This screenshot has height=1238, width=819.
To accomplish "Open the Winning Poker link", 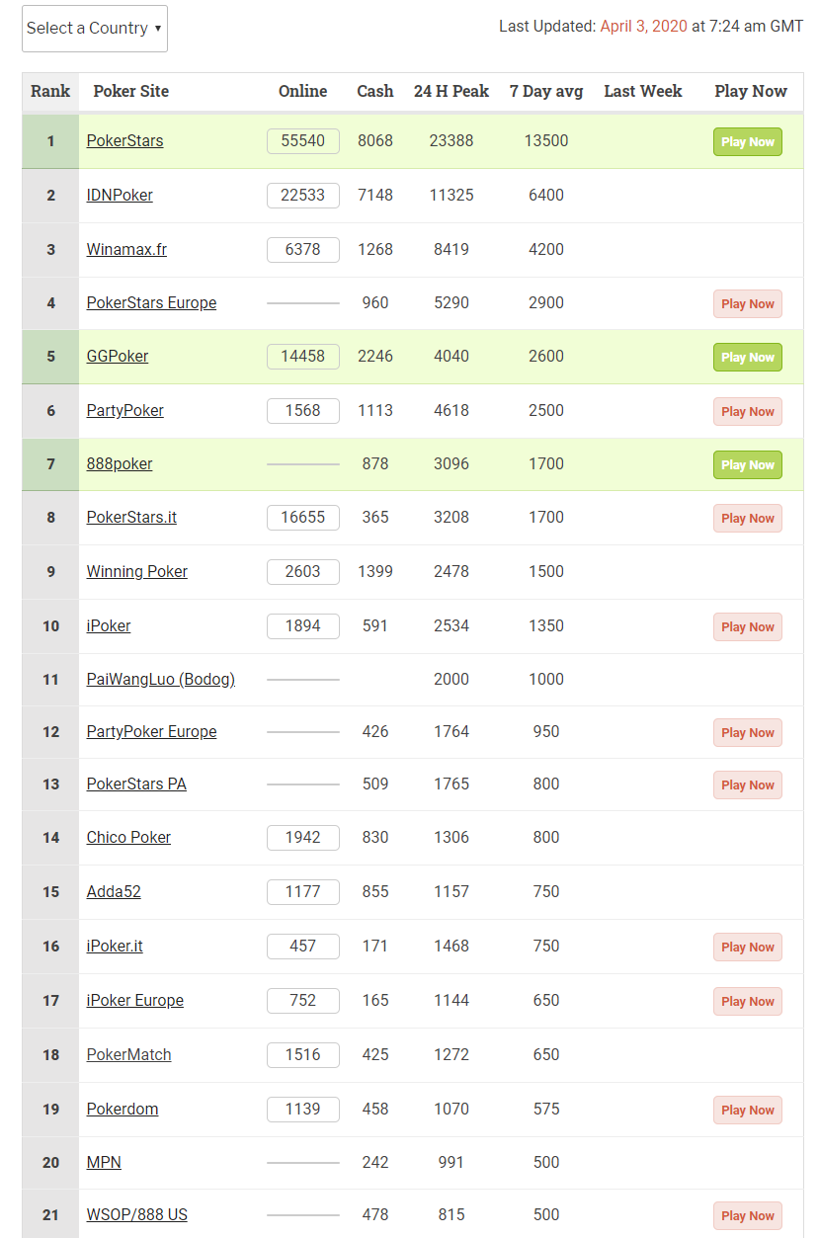I will pos(136,572).
